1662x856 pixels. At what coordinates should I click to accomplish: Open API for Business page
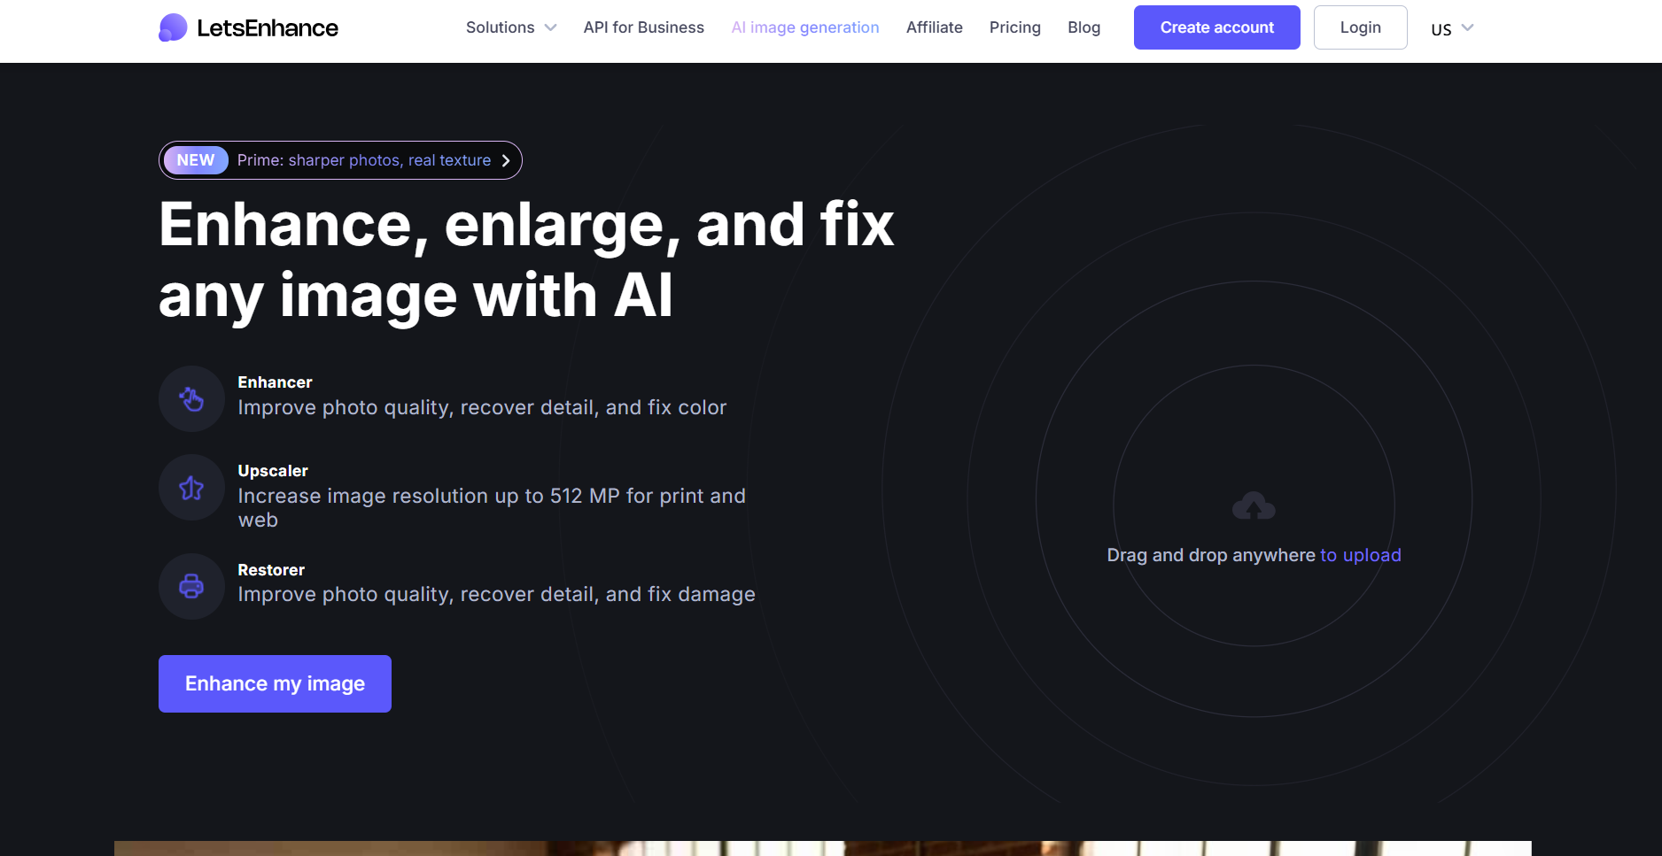(x=644, y=27)
